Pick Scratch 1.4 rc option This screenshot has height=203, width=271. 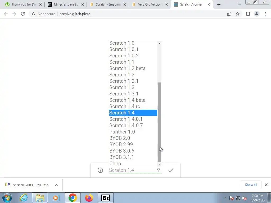point(133,106)
